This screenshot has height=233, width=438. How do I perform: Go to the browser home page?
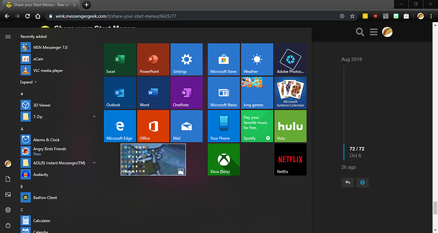tap(37, 17)
